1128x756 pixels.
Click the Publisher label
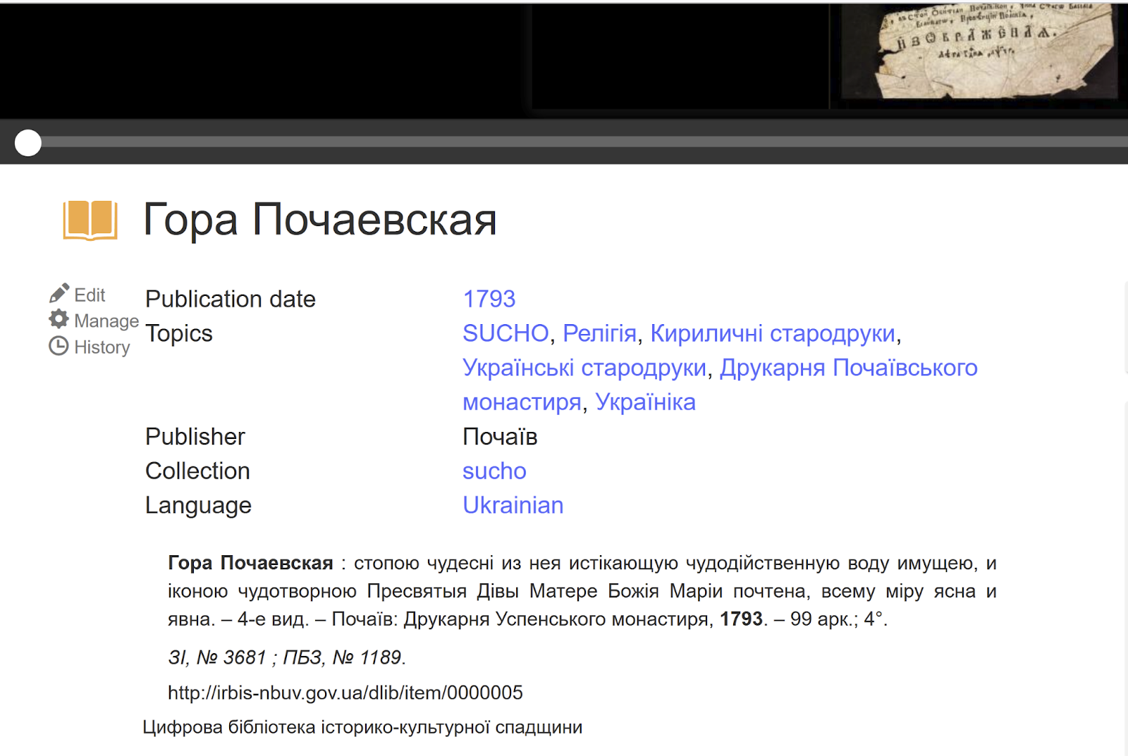point(195,437)
